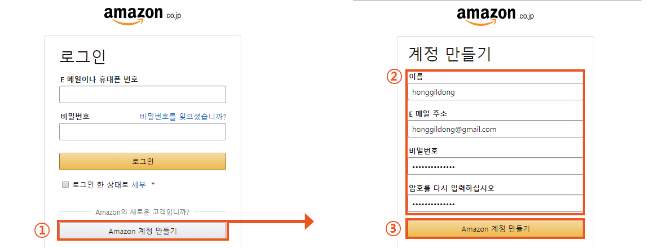654x248 pixels.
Task: Click the circled number 2 marker
Action: (394, 78)
